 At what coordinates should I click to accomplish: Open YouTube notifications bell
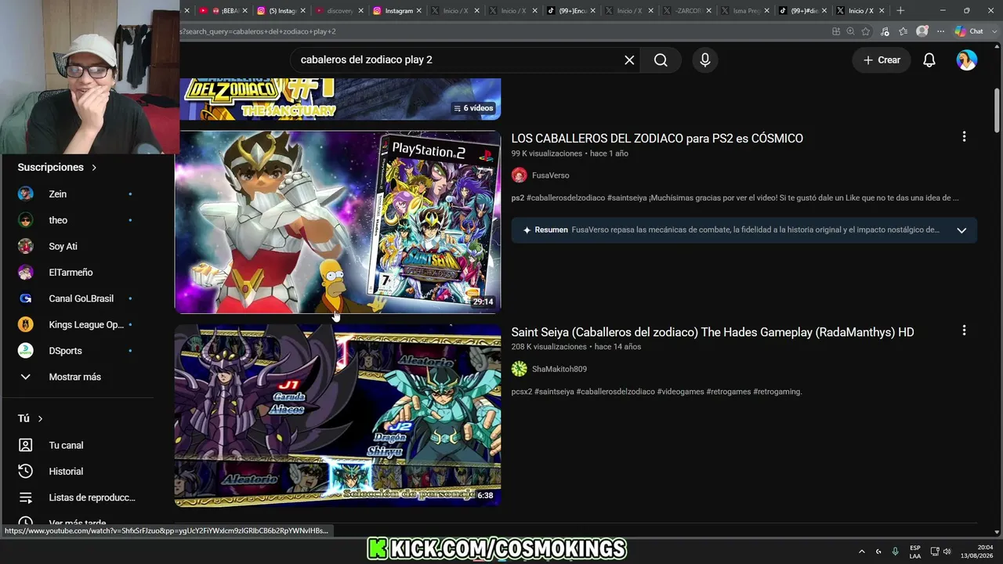click(929, 60)
